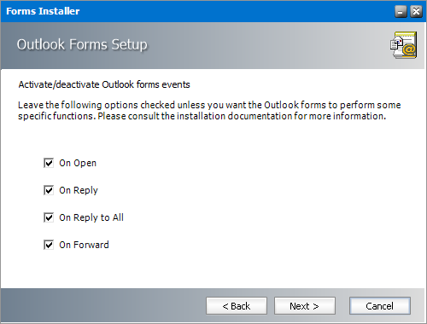This screenshot has width=427, height=324.
Task: Close the Forms Installer dialog
Action: pos(416,12)
